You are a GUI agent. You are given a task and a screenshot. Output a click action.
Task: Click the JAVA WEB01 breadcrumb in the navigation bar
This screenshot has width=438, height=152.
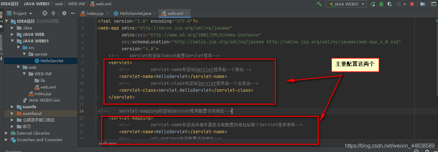[x=36, y=4]
